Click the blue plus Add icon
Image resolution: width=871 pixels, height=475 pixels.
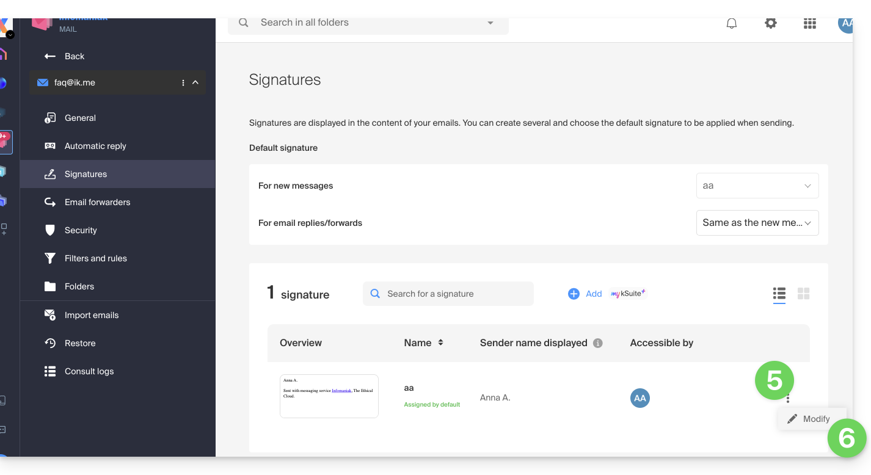pos(574,294)
